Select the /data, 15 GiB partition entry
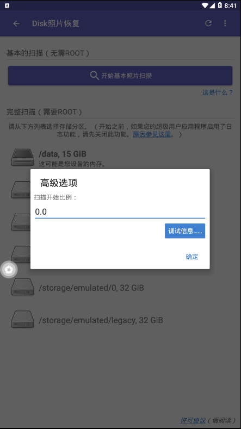 (x=121, y=158)
